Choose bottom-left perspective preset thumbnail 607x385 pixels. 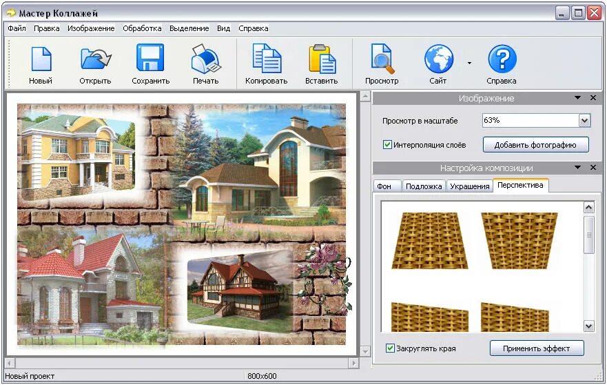[x=430, y=317]
